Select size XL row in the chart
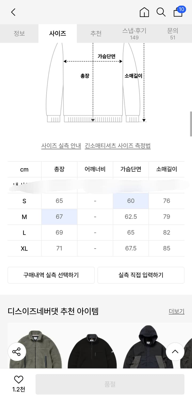The image size is (192, 400). click(x=24, y=248)
